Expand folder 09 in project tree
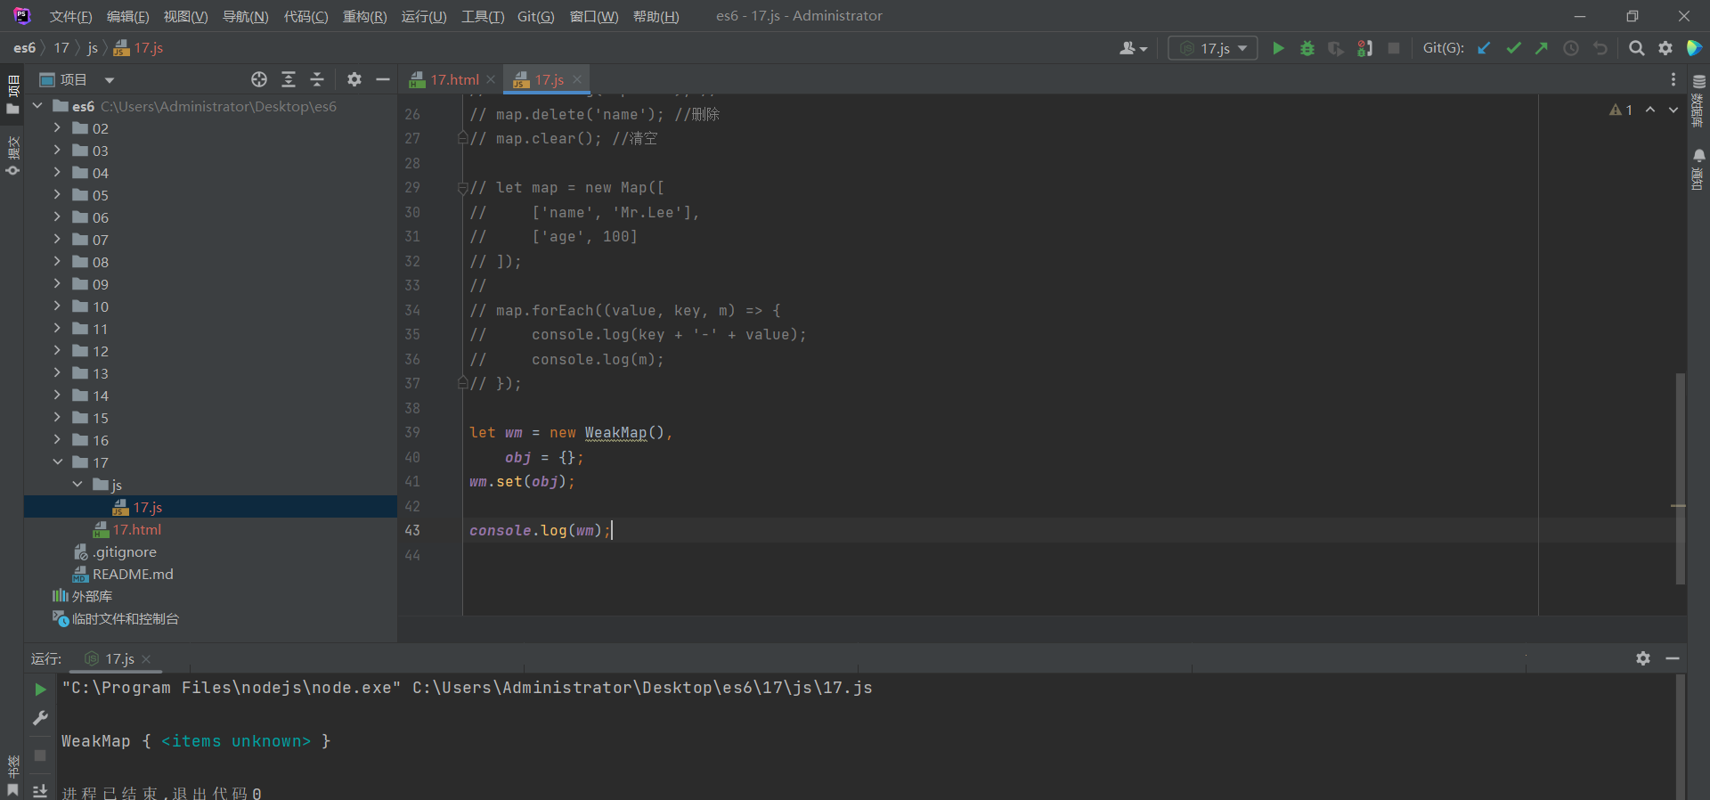The image size is (1710, 800). (57, 283)
